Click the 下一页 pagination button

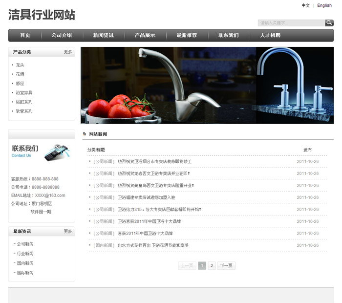[226, 266]
